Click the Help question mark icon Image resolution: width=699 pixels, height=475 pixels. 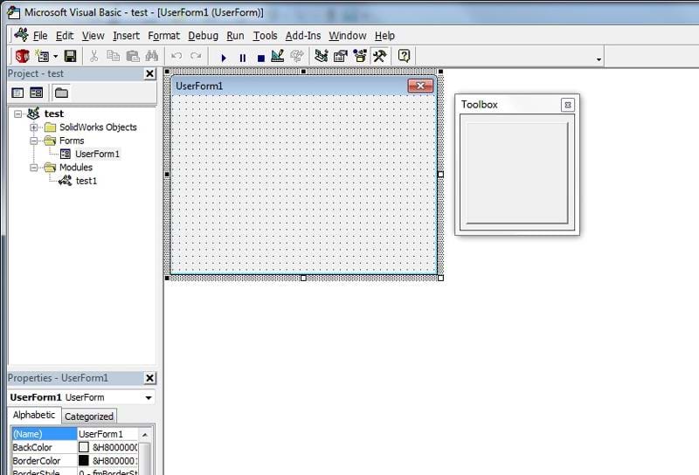pyautogui.click(x=404, y=57)
